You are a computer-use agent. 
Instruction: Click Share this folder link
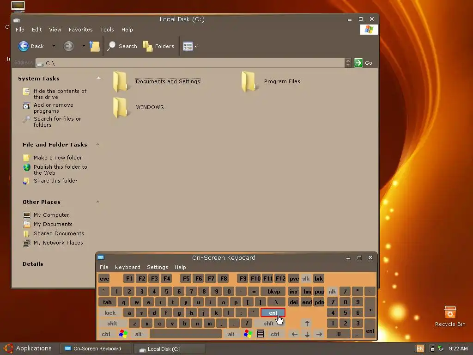(x=55, y=181)
